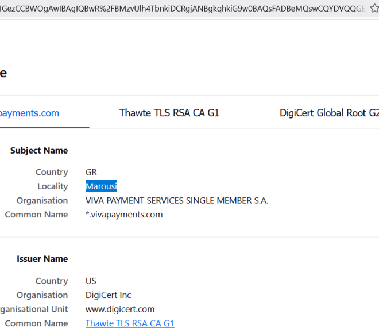This screenshot has width=379, height=332.
Task: Click the highlighted Marousi locality value
Action: pos(101,186)
